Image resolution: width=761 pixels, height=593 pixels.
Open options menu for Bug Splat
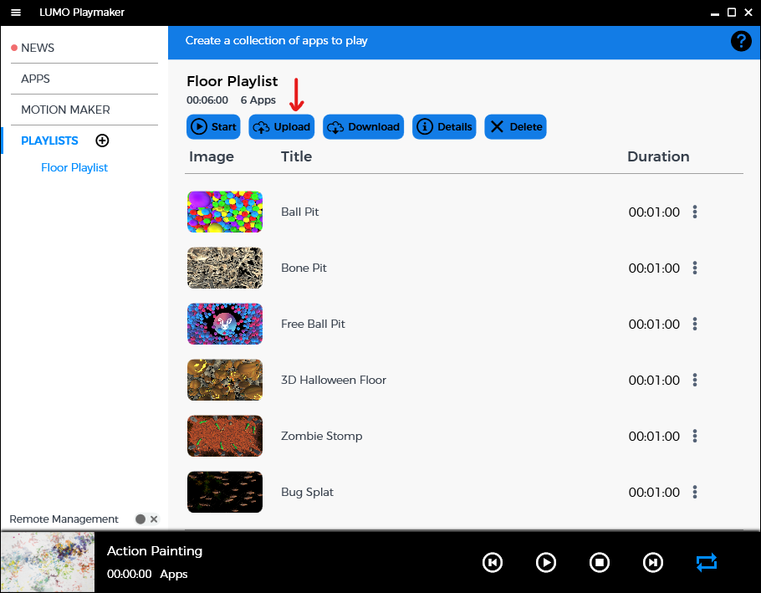(x=695, y=492)
